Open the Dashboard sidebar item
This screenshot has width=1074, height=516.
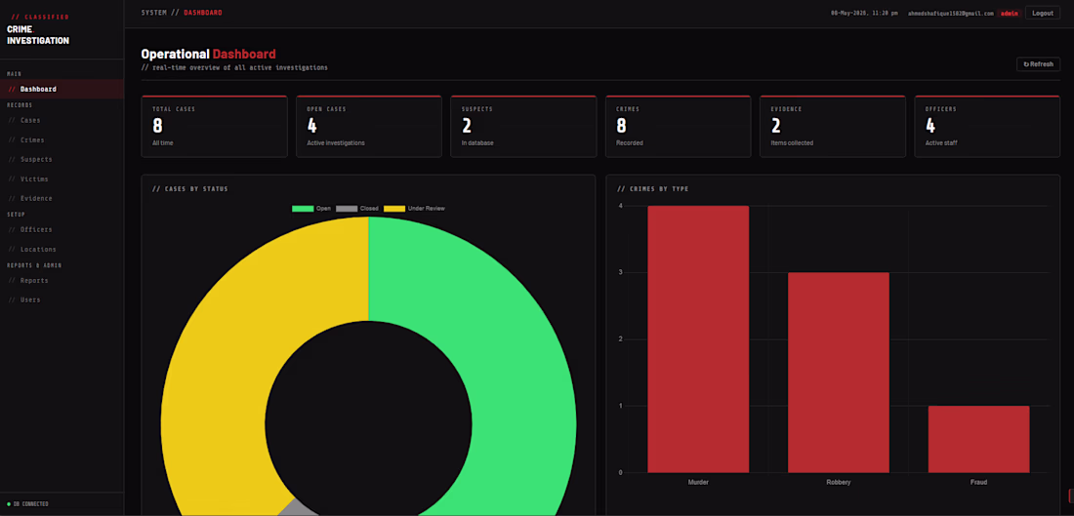[x=62, y=89]
